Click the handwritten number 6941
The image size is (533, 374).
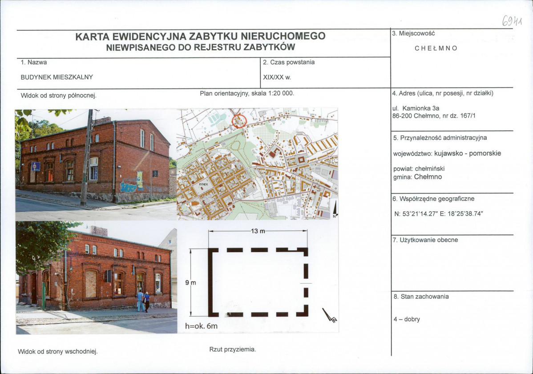click(x=512, y=21)
